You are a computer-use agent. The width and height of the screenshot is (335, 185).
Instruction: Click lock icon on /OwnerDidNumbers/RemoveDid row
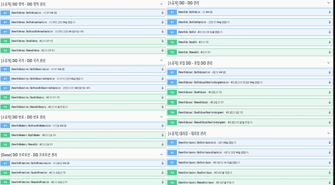tap(162, 144)
